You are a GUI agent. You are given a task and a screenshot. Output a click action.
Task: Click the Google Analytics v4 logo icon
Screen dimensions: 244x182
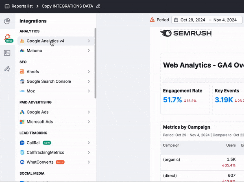point(22,41)
